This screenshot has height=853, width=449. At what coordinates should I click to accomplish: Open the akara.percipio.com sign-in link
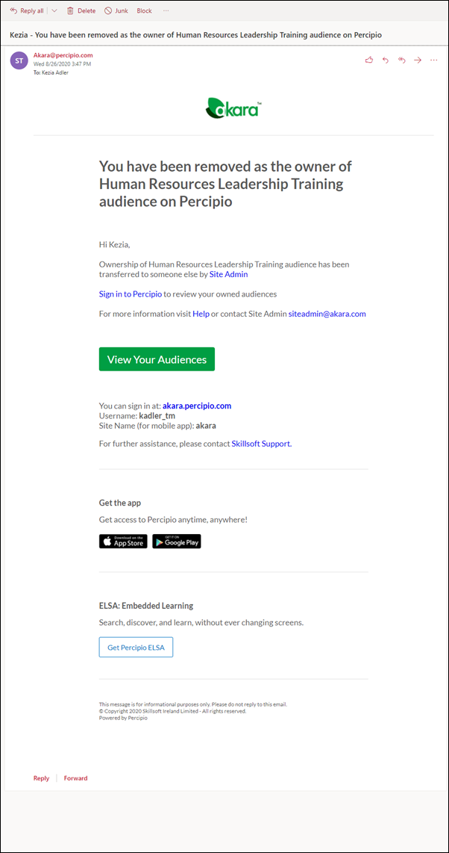point(197,406)
